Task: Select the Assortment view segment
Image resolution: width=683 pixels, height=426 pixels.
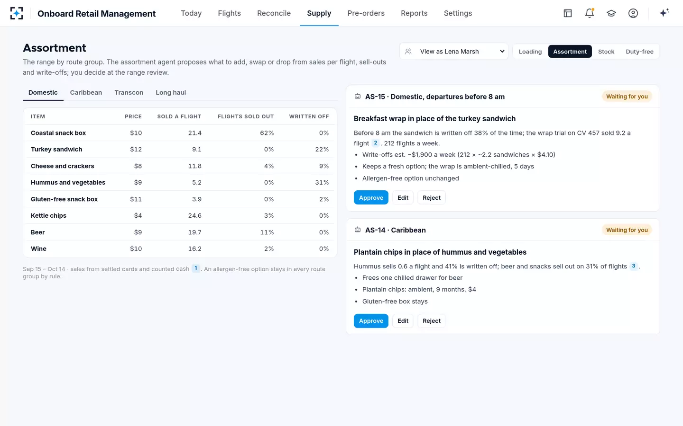Action: (x=570, y=52)
